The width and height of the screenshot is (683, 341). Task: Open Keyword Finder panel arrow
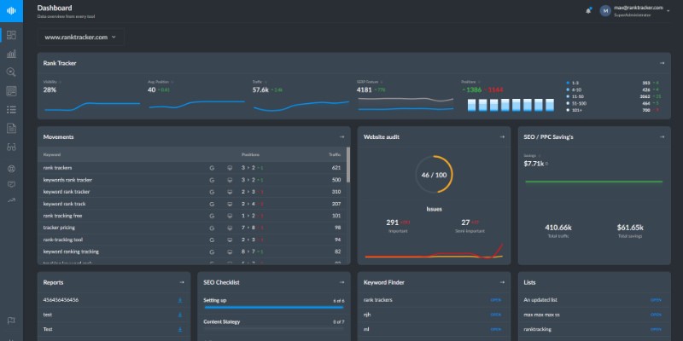coord(502,282)
